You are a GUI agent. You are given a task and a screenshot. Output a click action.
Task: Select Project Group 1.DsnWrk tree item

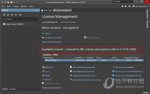(x=20, y=24)
